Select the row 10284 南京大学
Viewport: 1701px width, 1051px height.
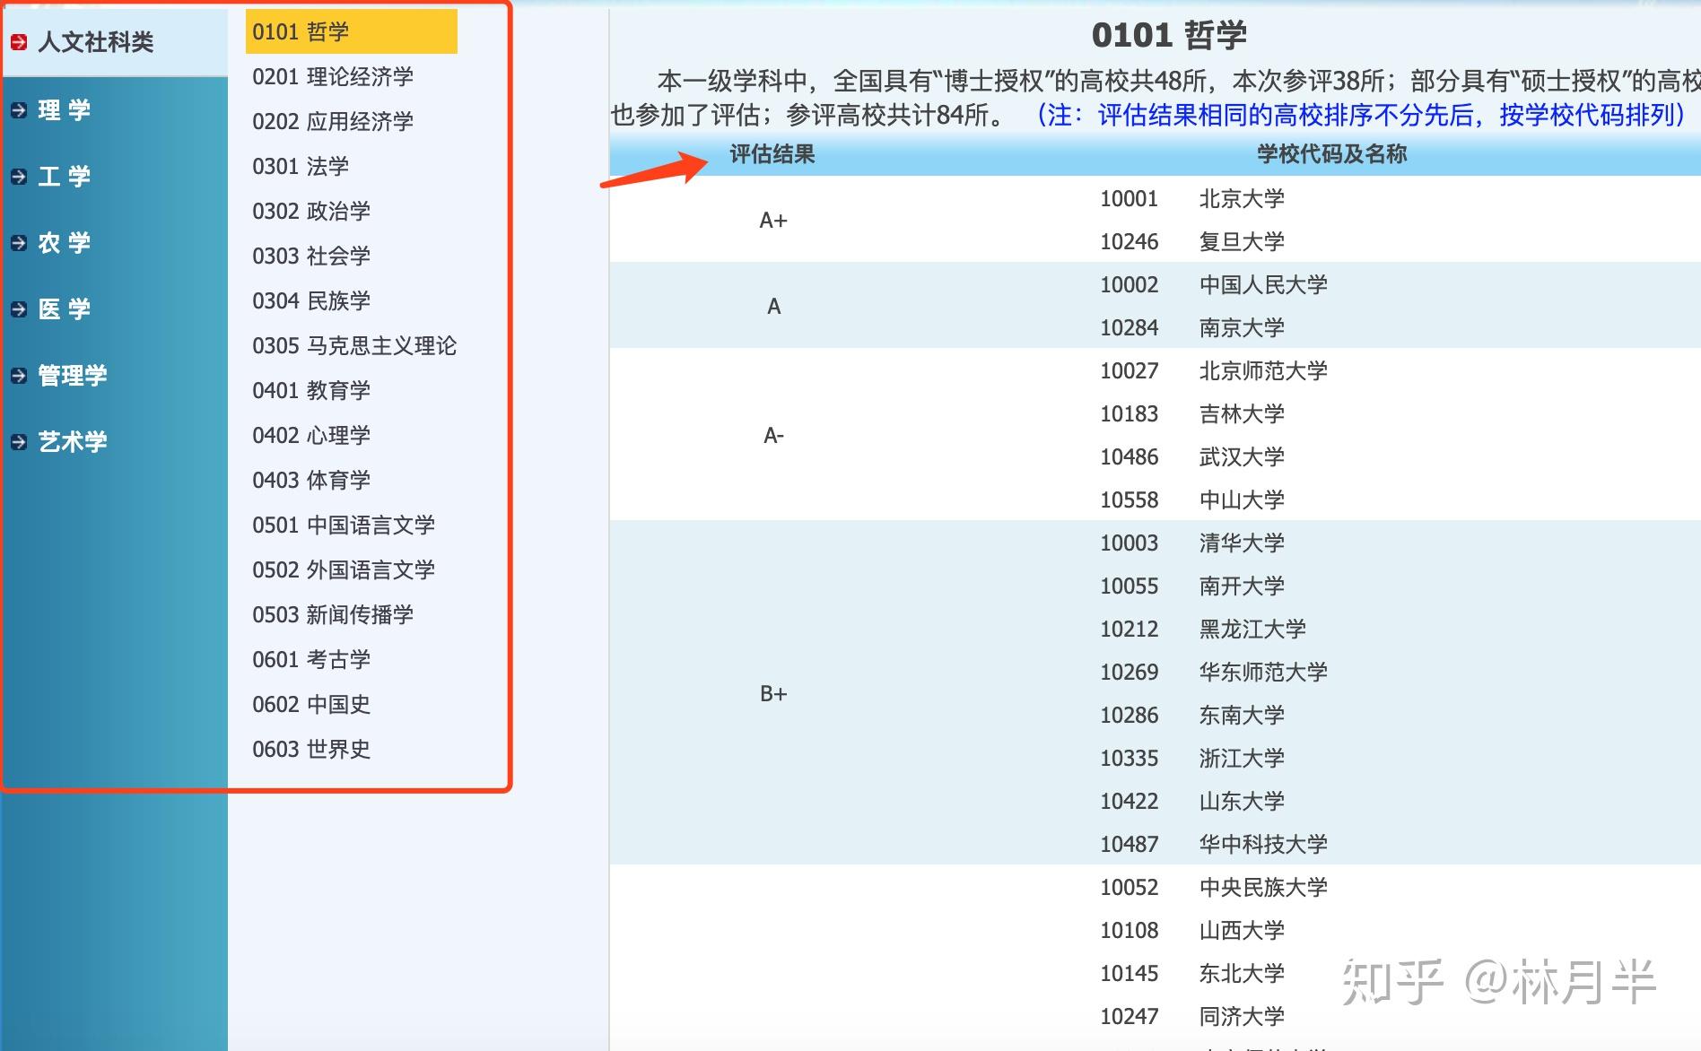click(x=1192, y=327)
